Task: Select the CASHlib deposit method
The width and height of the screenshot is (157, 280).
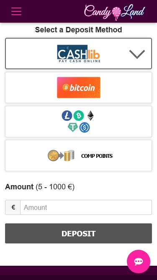Action: (79, 54)
